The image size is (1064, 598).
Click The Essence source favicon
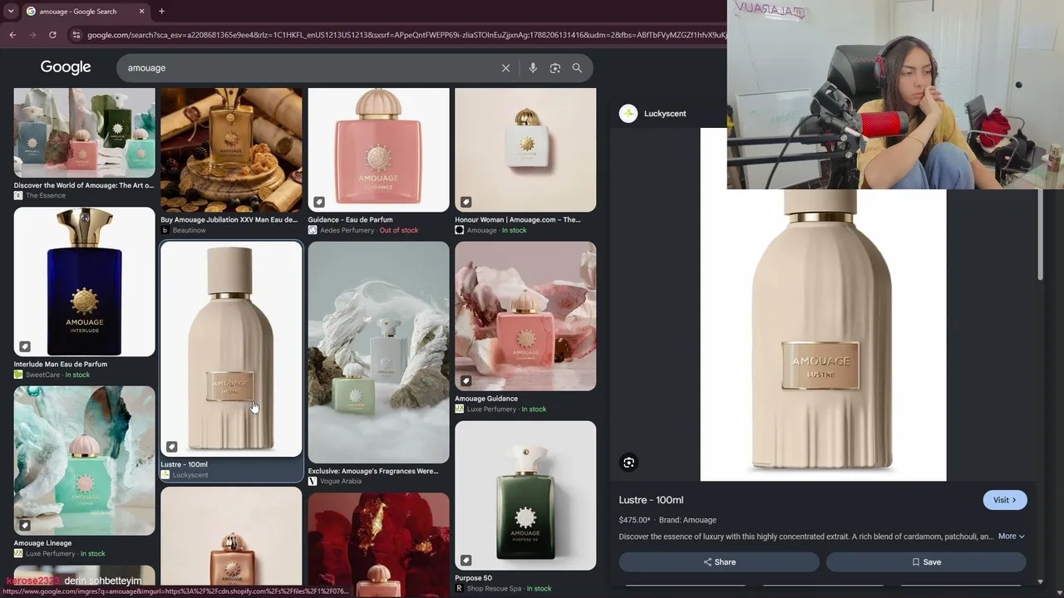(x=18, y=196)
